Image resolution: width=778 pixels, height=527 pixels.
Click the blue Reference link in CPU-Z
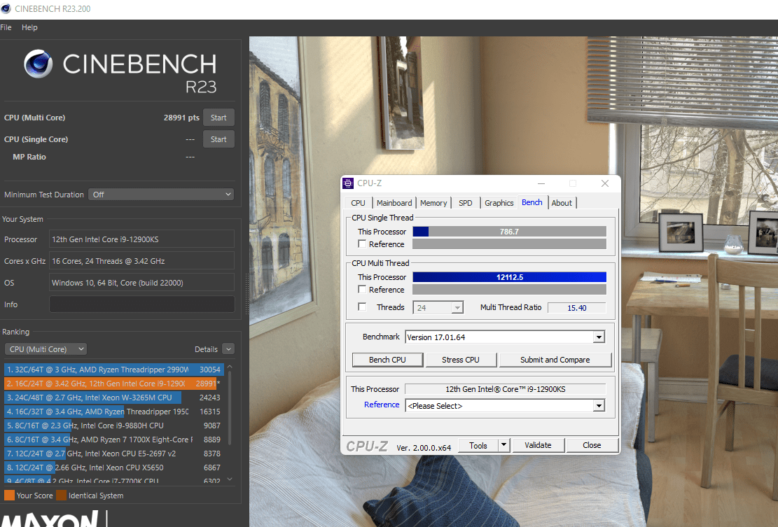(x=382, y=405)
